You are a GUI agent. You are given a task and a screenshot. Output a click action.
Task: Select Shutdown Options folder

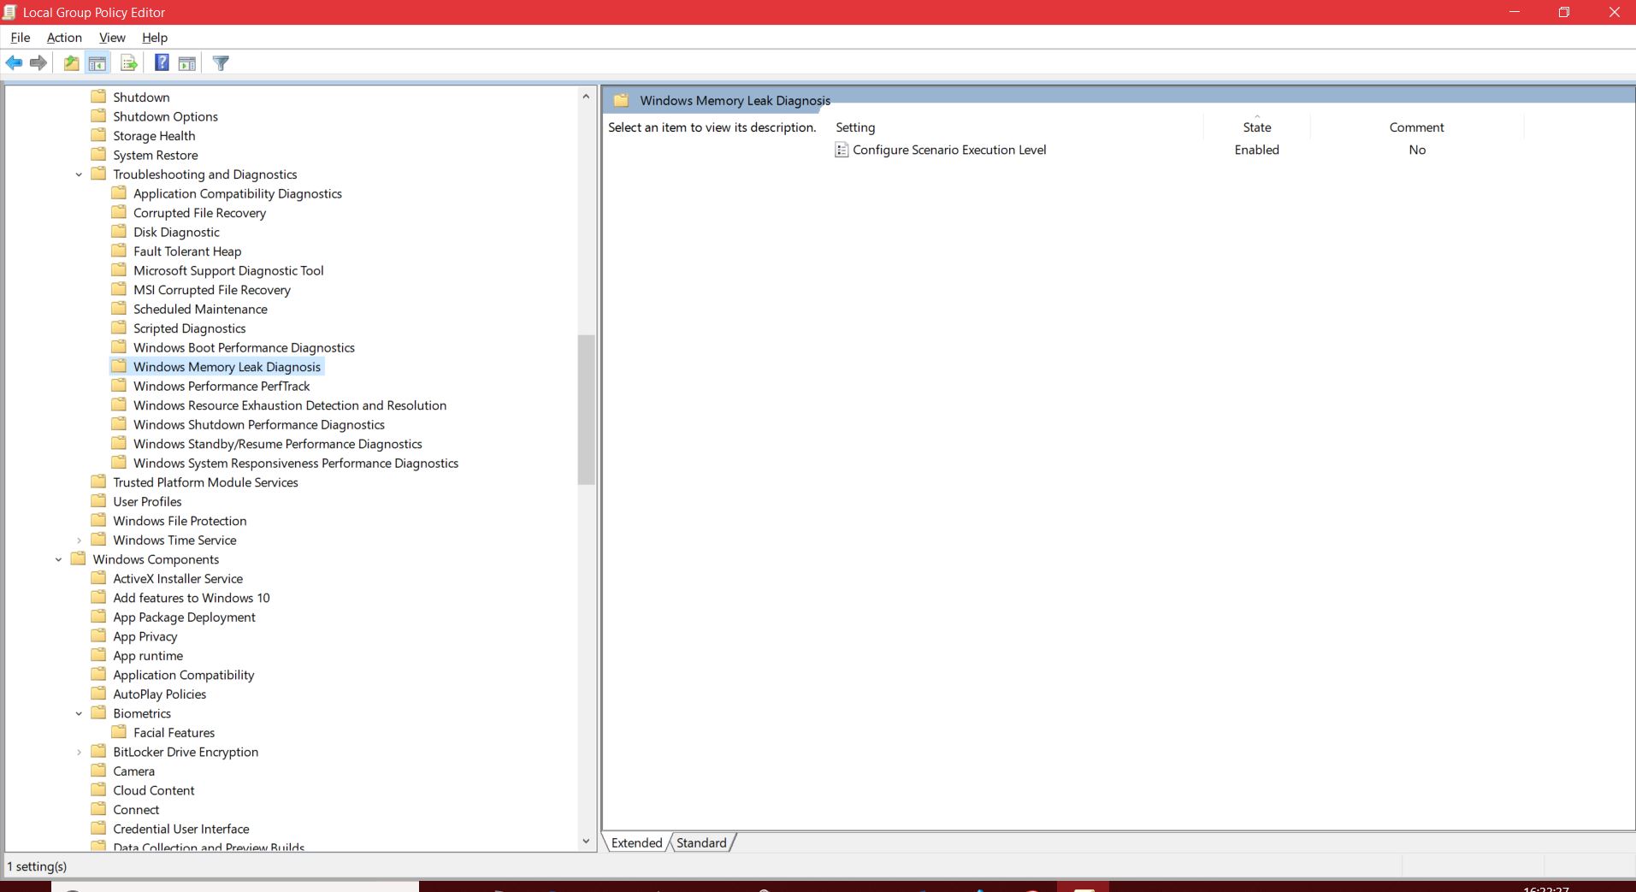pyautogui.click(x=165, y=116)
